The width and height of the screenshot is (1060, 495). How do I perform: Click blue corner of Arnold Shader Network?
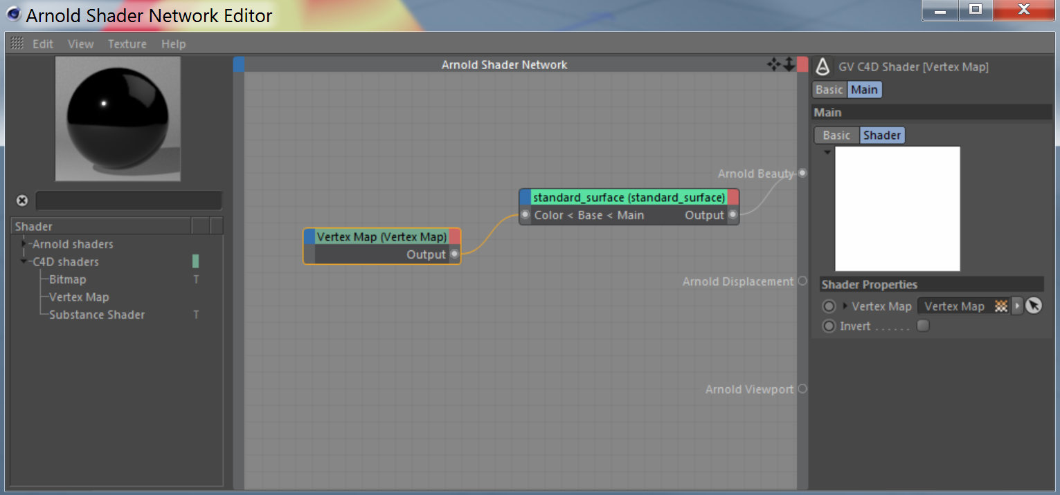239,64
